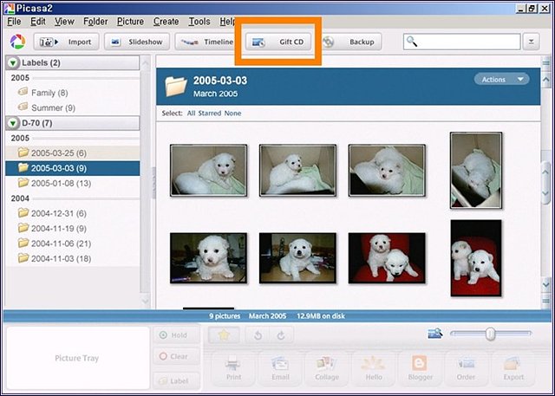Open the Family label album
Screen dimensions: 555x396
(x=49, y=93)
